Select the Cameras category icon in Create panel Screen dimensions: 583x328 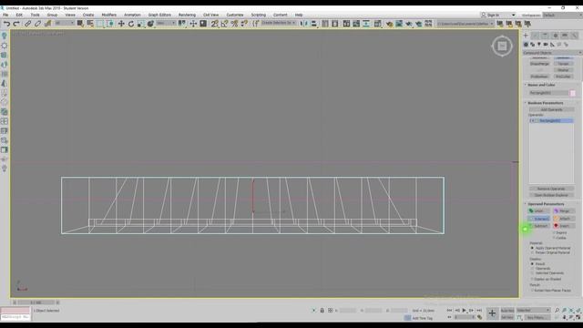(x=546, y=45)
